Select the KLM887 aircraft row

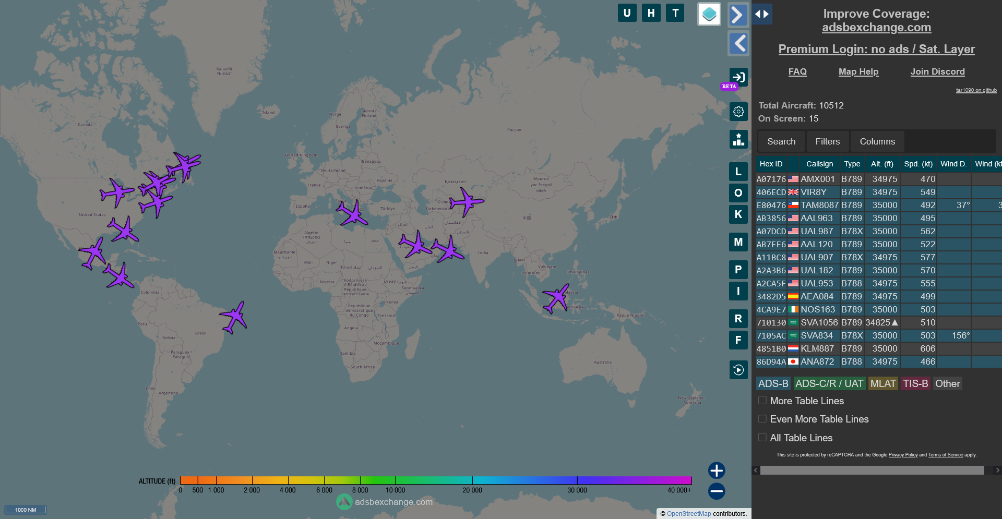point(879,348)
